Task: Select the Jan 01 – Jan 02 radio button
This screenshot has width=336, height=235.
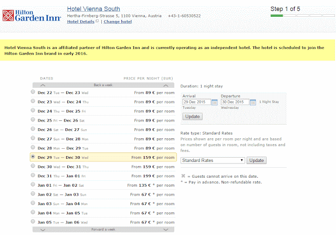Action: point(33,185)
